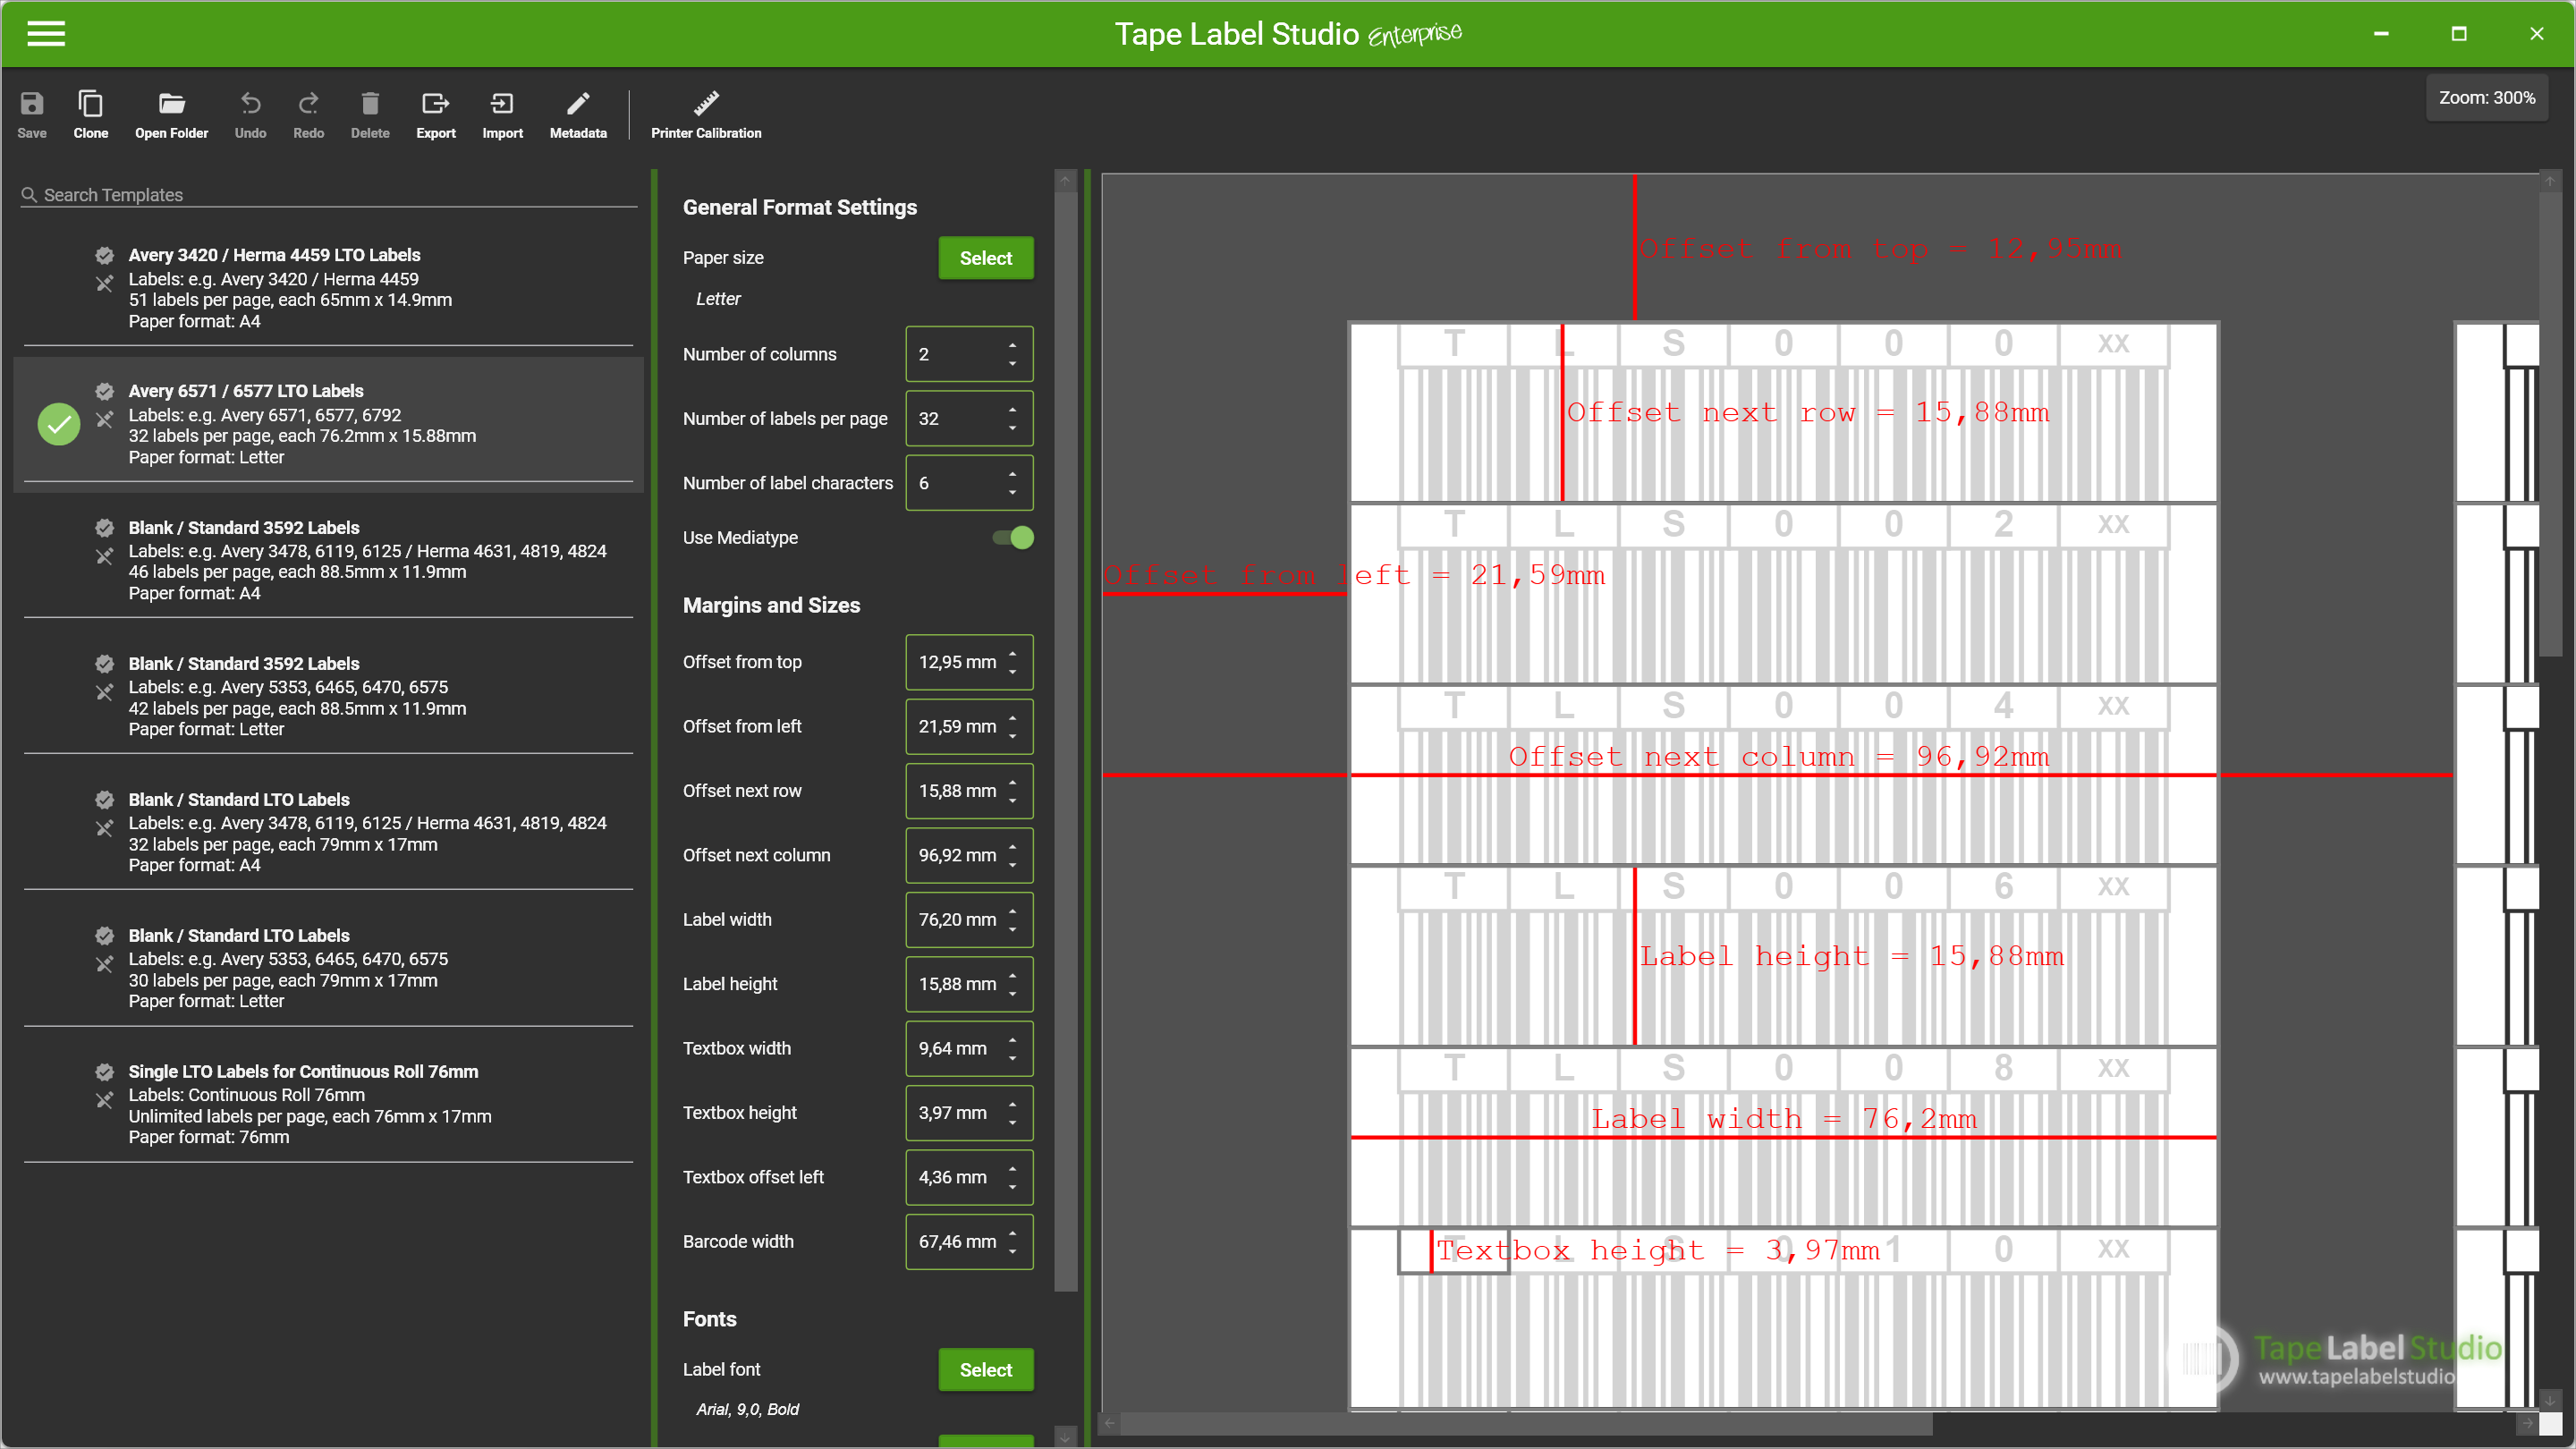Screen dimensions: 2576x1449
Task: Select Single LTO Labels Continuous Roll template
Action: point(328,1104)
